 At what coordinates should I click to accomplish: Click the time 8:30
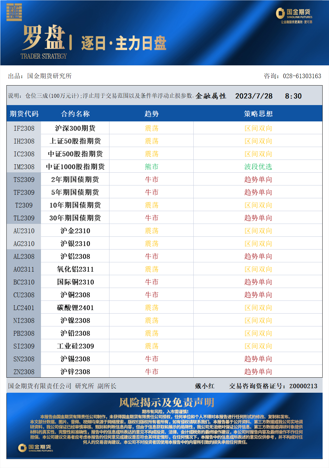293,96
